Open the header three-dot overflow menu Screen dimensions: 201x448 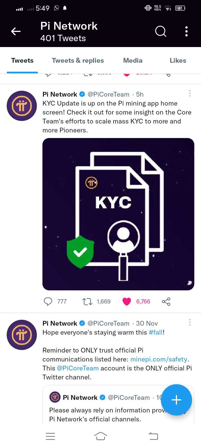pos(186,31)
